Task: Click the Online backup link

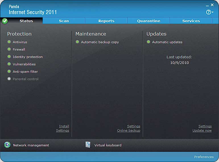Action: (x=129, y=130)
